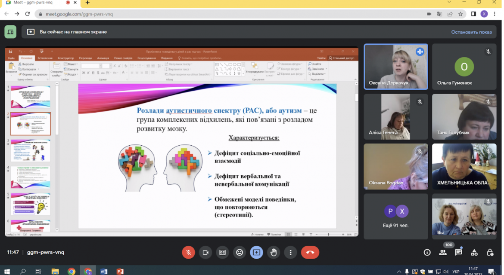Viewport: 504px width, 275px height.
Task: Open host controls lock icon
Action: point(490,253)
